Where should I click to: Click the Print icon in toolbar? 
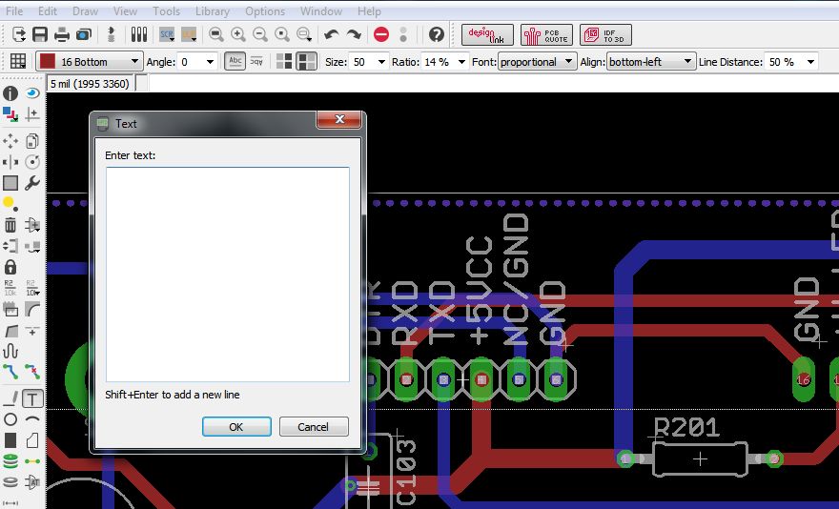tap(62, 34)
